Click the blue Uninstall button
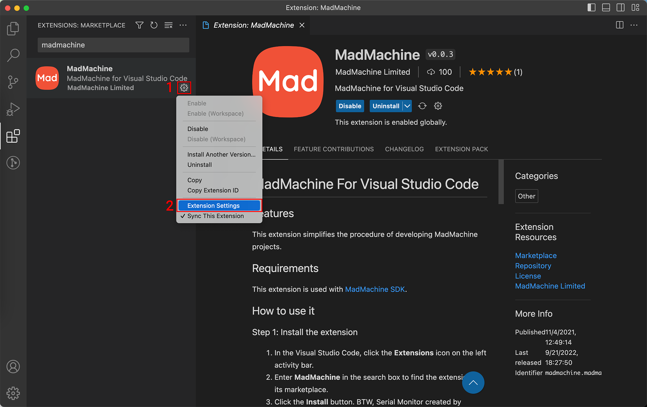The height and width of the screenshot is (407, 647). [x=386, y=106]
